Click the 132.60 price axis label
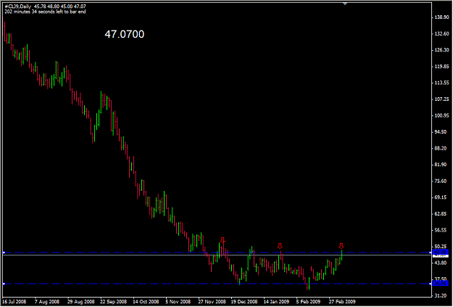The image size is (453, 307). 441,34
